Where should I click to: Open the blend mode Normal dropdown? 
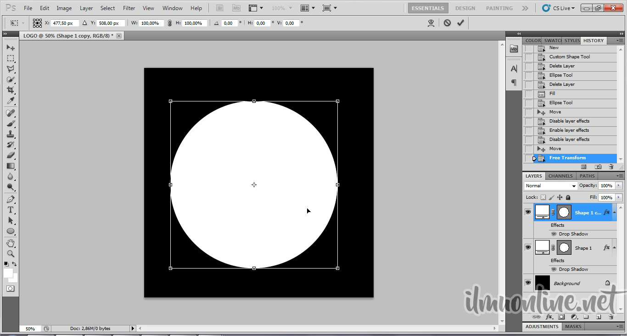pyautogui.click(x=550, y=186)
